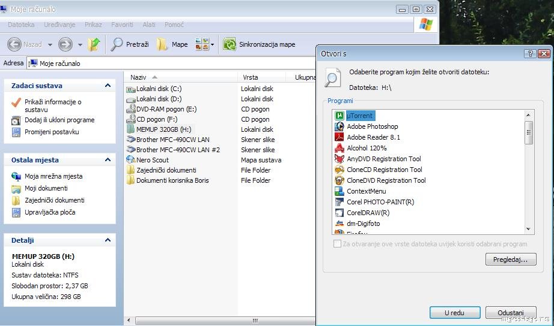This screenshot has height=326, width=554.
Task: Click the Search (Pretraži) magnifier icon
Action: (x=117, y=44)
